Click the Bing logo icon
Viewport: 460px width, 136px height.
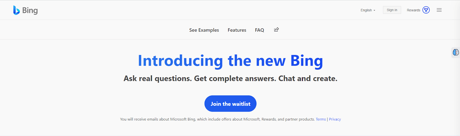tap(16, 10)
